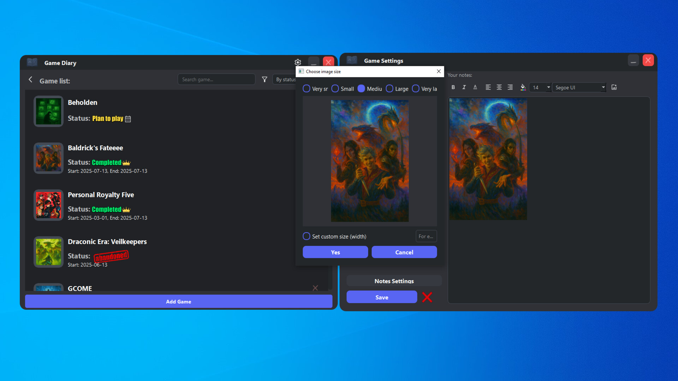Select the Bold formatting icon
The height and width of the screenshot is (381, 678).
pyautogui.click(x=453, y=87)
